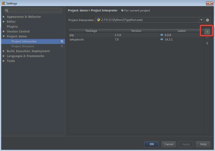Screen dimensions: 215x151
Task: Sort by Latest column header
Action: coord(182,31)
